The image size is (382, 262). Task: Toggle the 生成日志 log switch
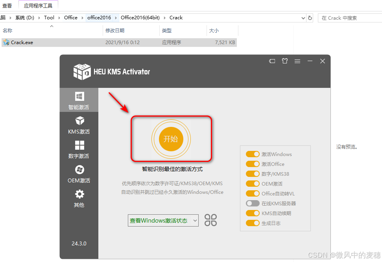coord(253,223)
